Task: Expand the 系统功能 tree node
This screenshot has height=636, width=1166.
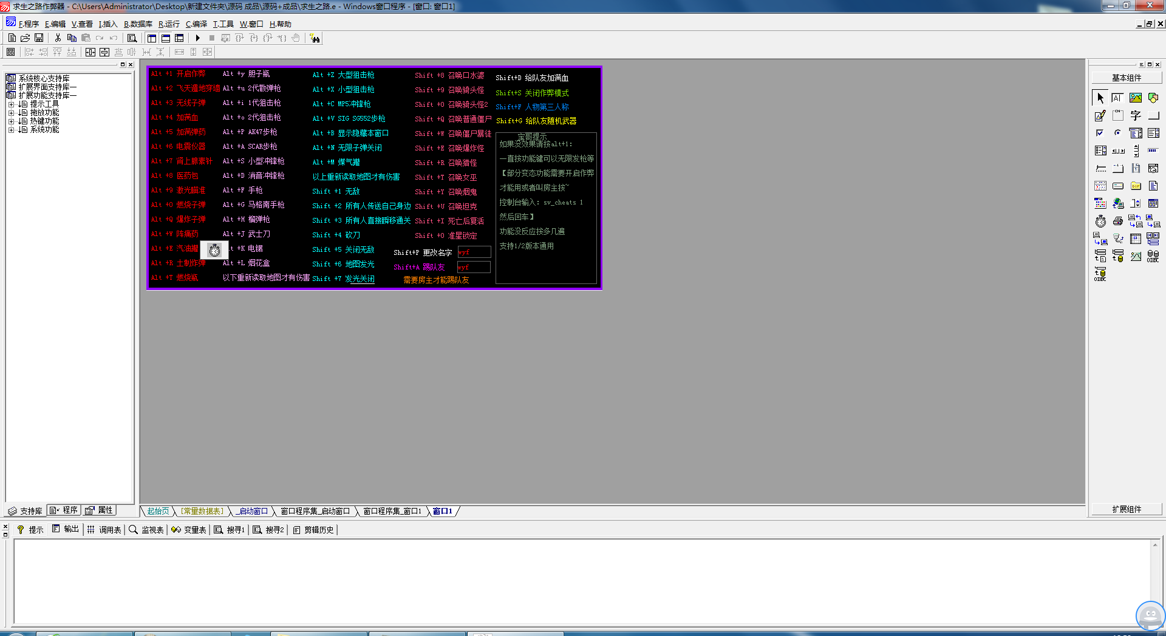Action: 10,130
